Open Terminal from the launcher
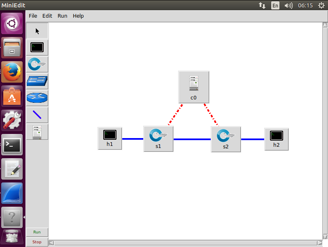Viewport: 328px width, 247px height. tap(12, 145)
